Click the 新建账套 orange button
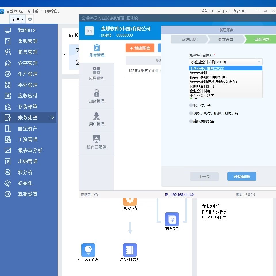This screenshot has height=276, width=276. (x=140, y=48)
